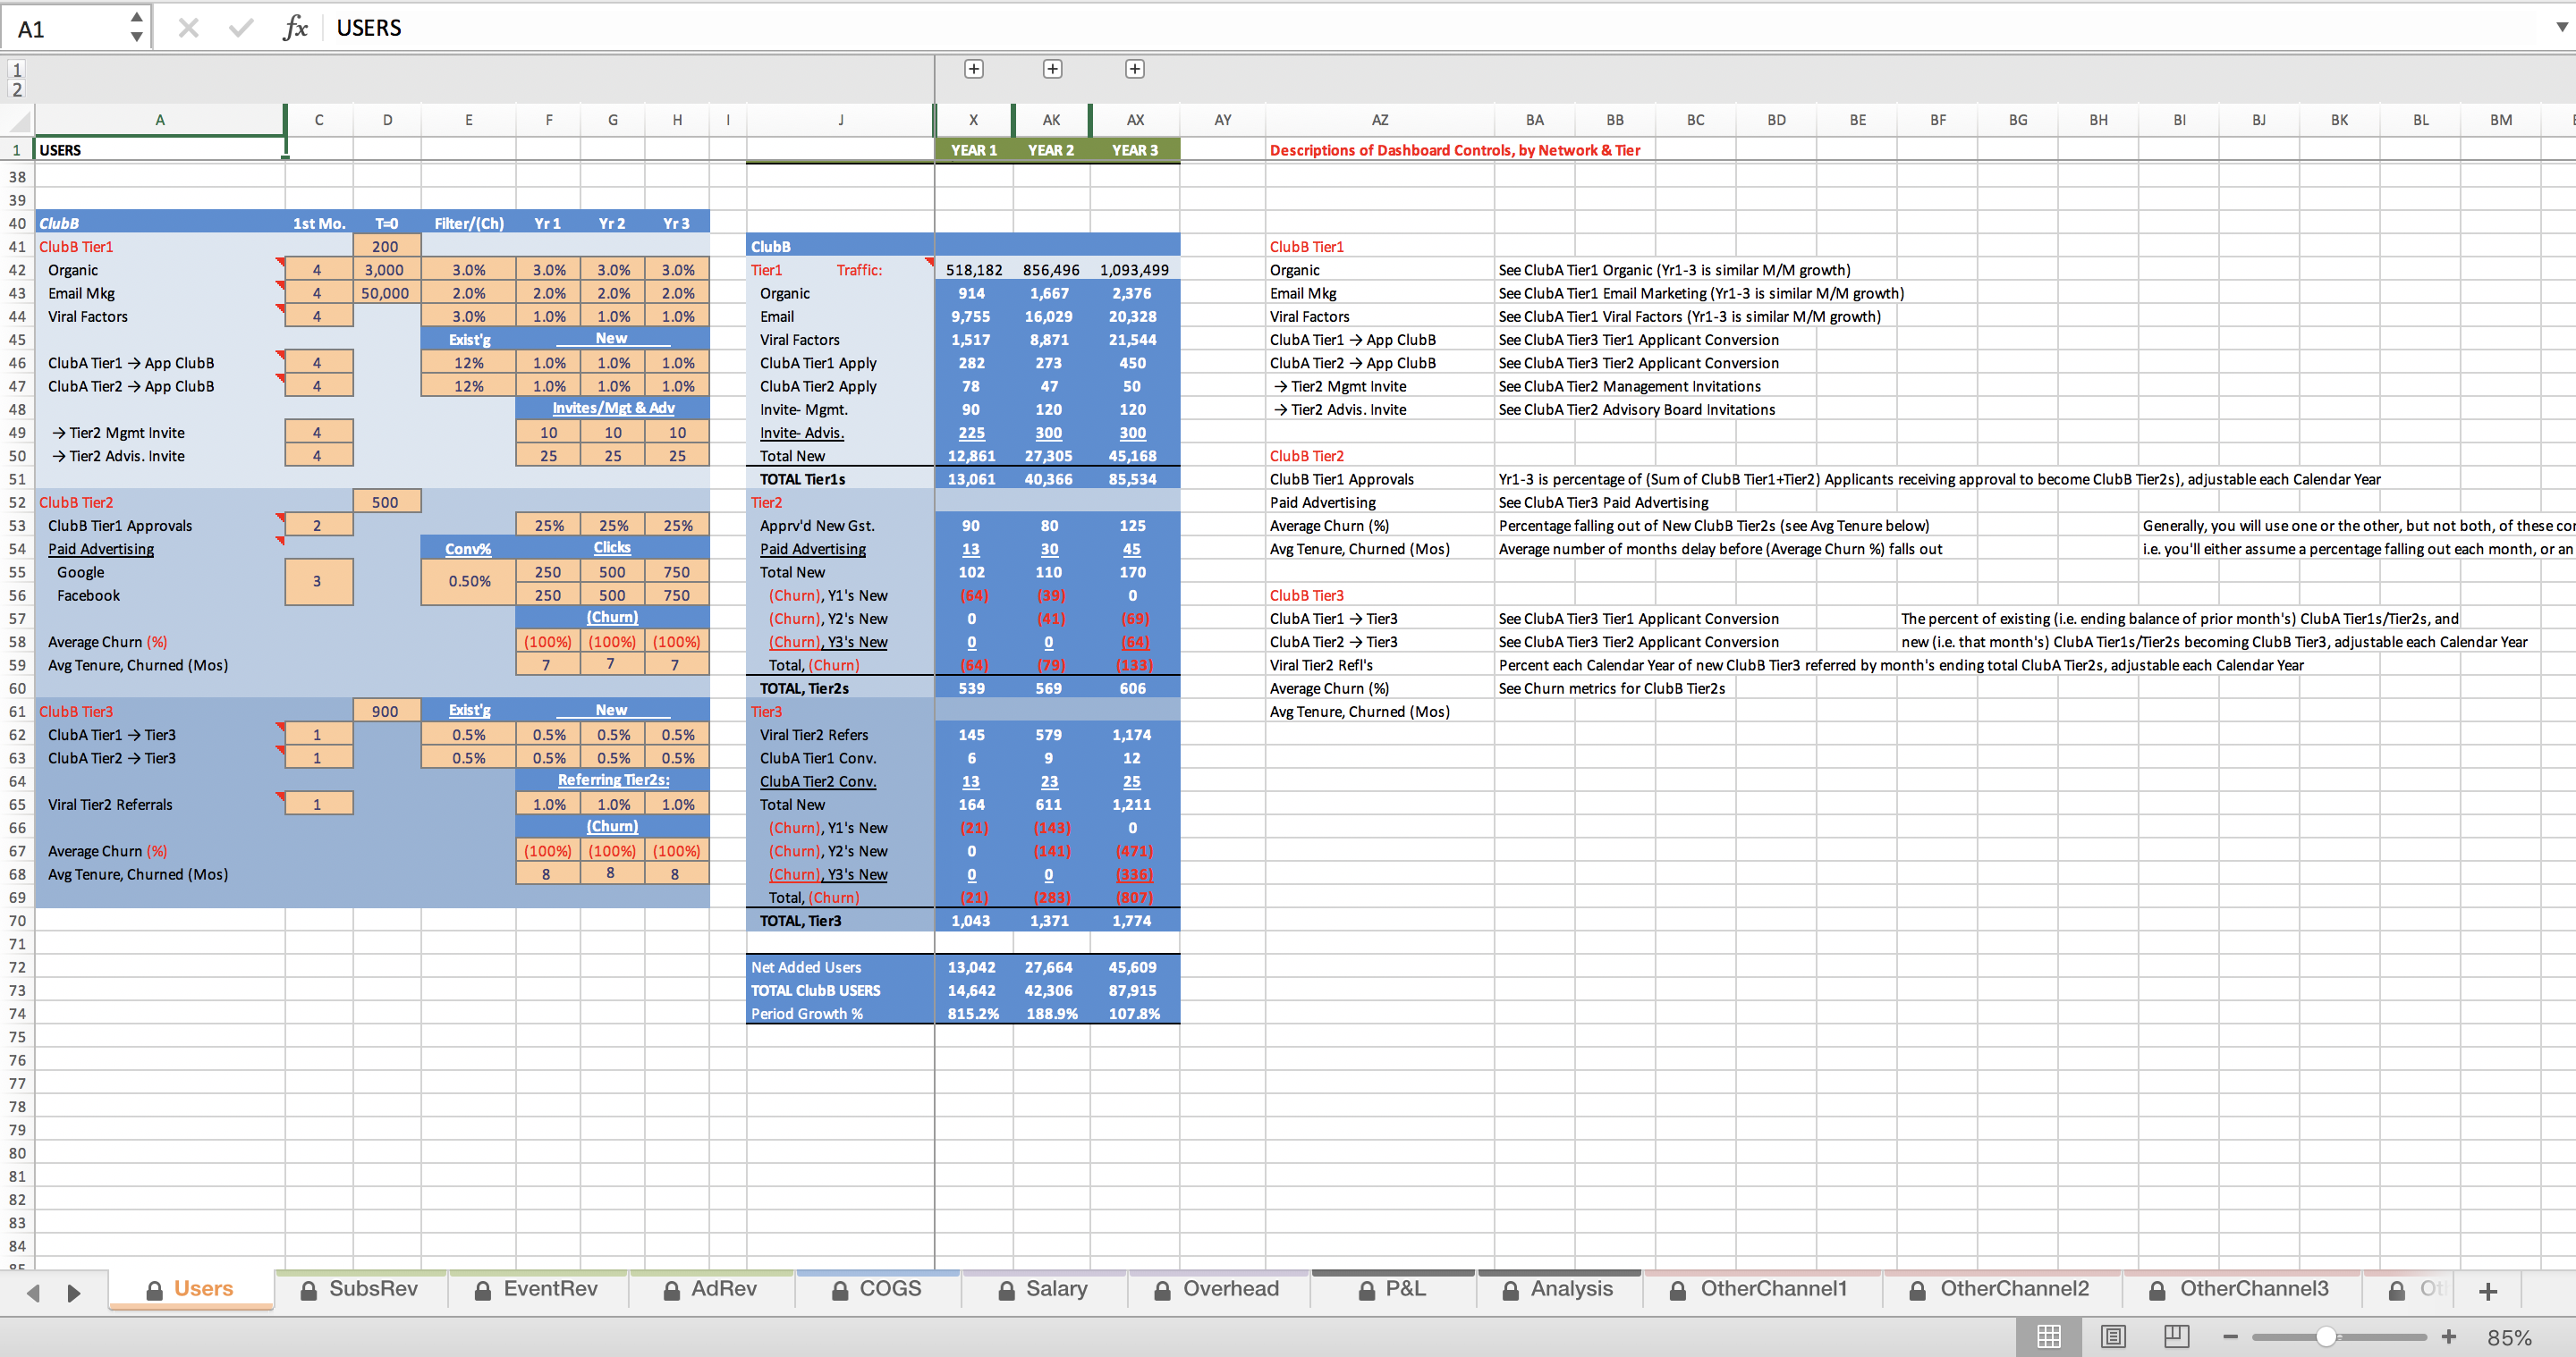Click the 85% zoom level
The image size is (2576, 1357).
click(2509, 1337)
